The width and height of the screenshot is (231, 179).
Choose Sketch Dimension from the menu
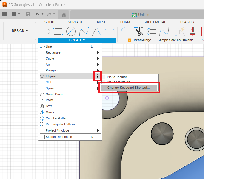pos(70,137)
